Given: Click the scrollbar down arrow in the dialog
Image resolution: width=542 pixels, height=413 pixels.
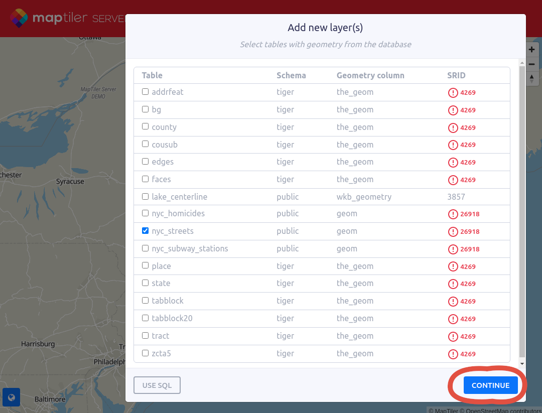Looking at the screenshot, I should point(522,363).
